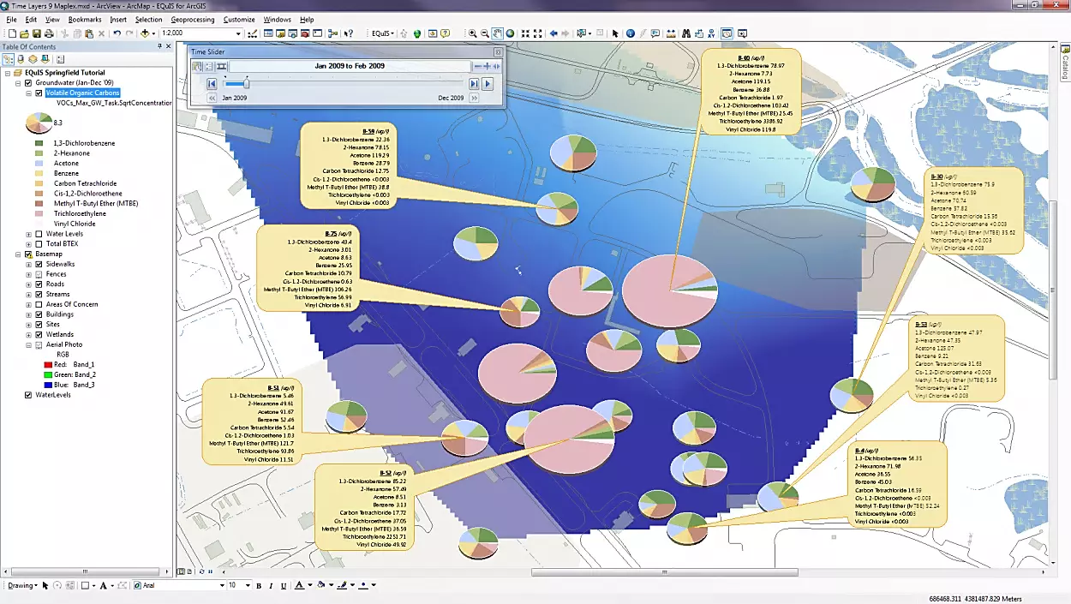
Task: Select the Identify tool
Action: [631, 33]
